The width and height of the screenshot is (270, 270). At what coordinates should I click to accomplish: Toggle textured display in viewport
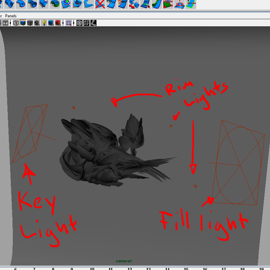pyautogui.click(x=37, y=23)
